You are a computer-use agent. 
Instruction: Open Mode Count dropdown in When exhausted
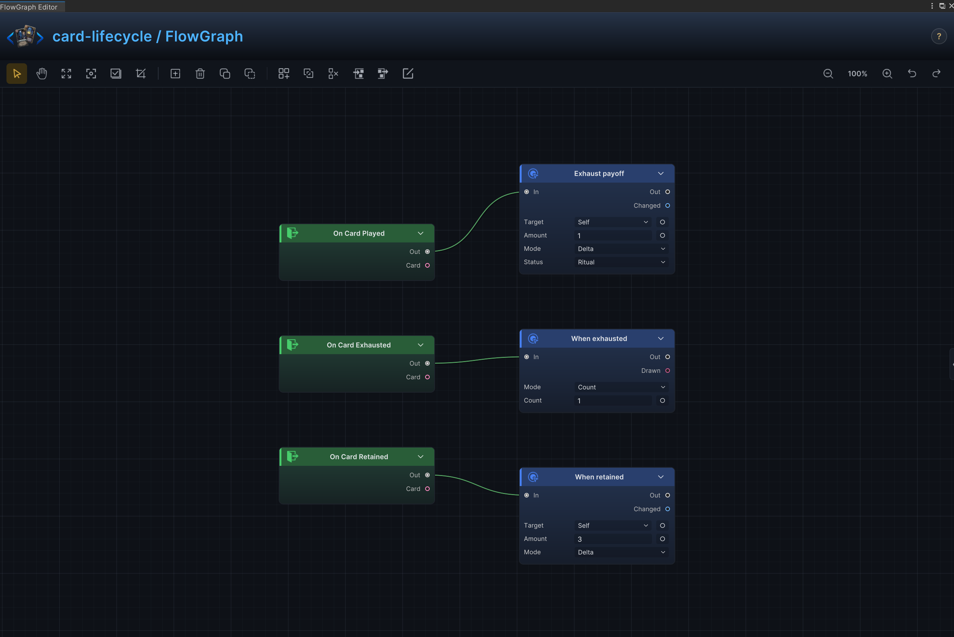point(621,387)
